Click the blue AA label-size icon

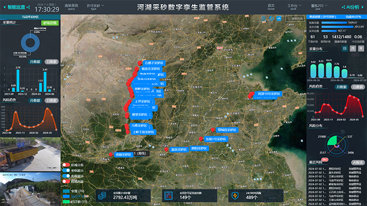click(x=279, y=18)
